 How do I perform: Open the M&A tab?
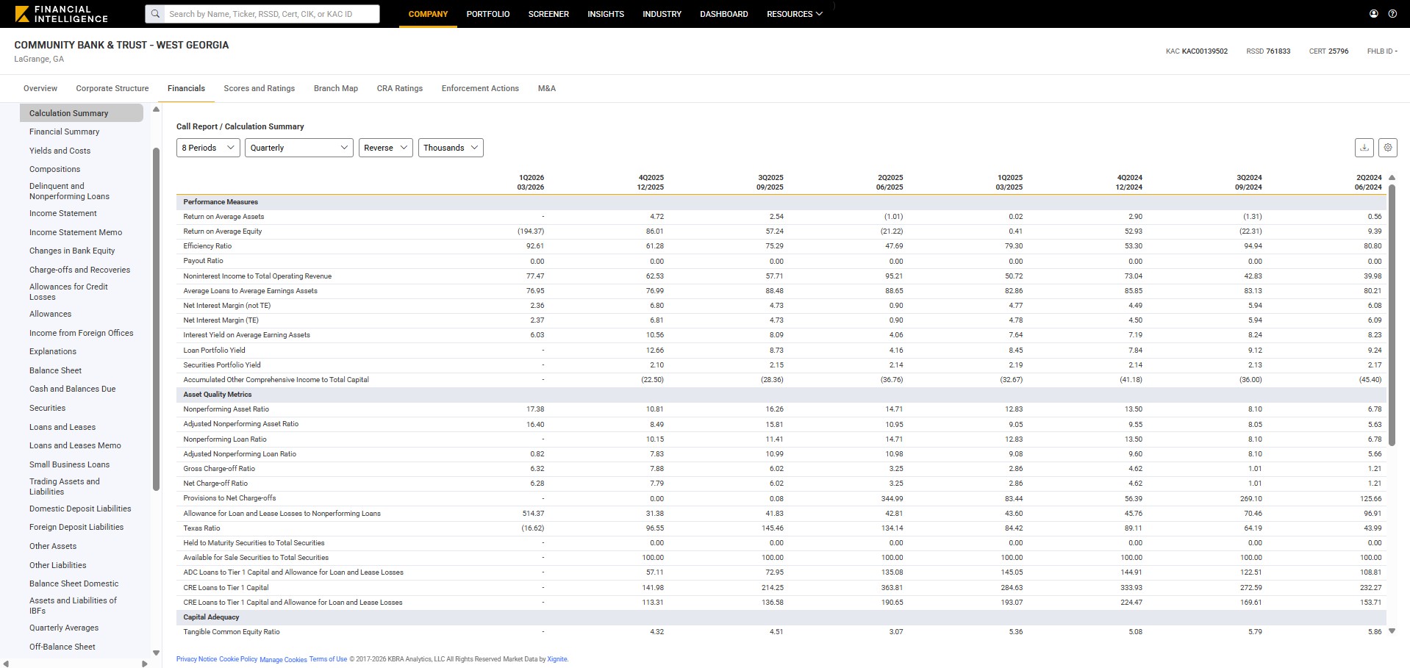547,88
